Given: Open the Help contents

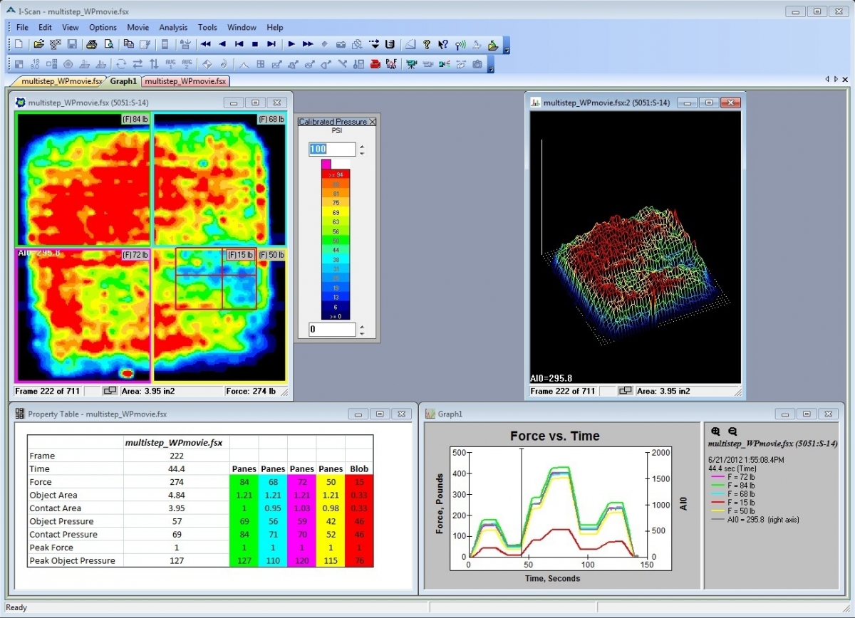Looking at the screenshot, I should click(x=426, y=44).
